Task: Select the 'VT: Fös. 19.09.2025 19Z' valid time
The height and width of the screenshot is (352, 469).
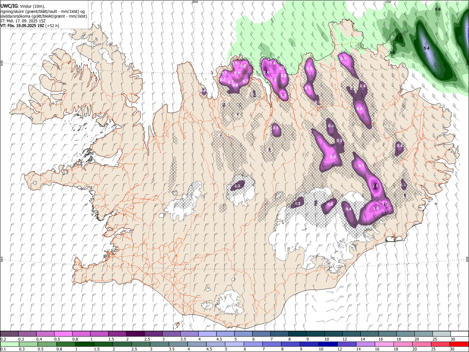Action: pos(22,26)
